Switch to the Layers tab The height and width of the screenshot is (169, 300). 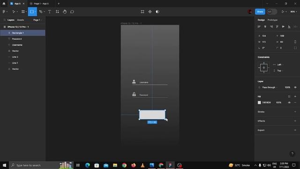[11, 20]
